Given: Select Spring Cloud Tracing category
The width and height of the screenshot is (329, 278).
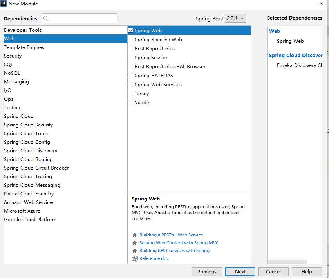Looking at the screenshot, I should [x=65, y=176].
